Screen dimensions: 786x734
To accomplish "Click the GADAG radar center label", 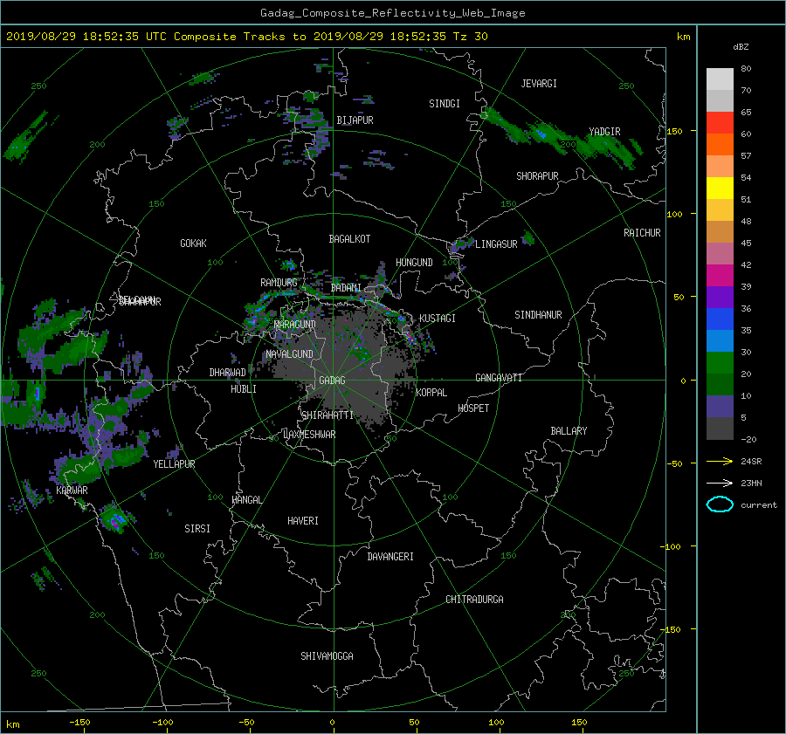I will (332, 381).
